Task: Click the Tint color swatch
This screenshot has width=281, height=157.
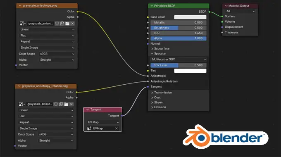Action: [190, 71]
